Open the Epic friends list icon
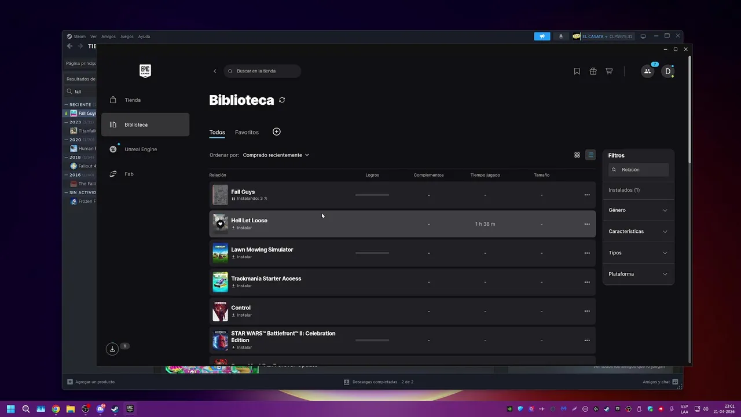 (x=647, y=71)
